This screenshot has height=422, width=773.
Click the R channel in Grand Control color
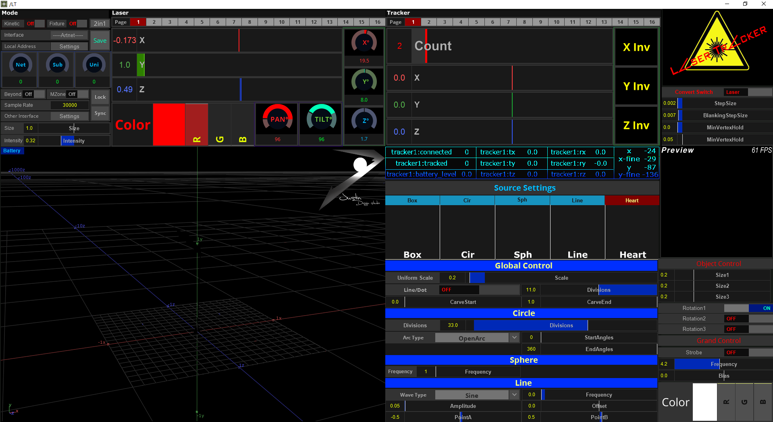[726, 402]
